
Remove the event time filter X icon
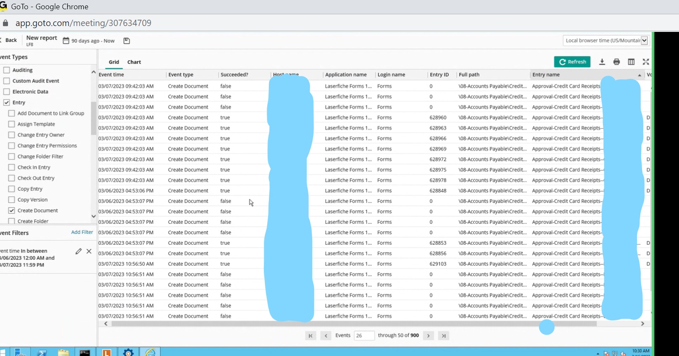[89, 251]
